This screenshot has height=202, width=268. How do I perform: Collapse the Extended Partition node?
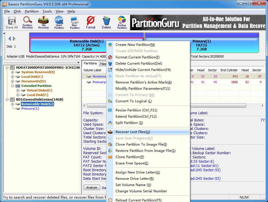click(x=12, y=86)
